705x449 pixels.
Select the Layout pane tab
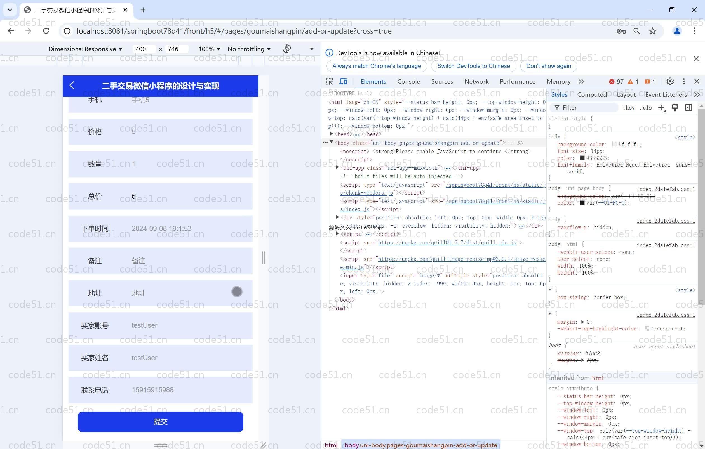pos(626,94)
